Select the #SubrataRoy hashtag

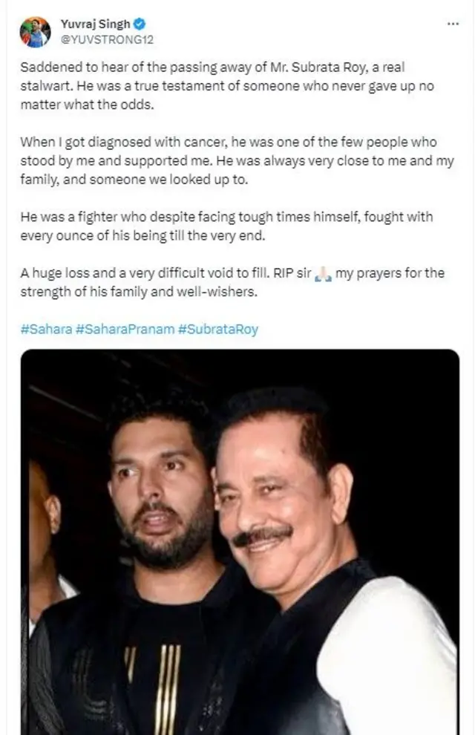pos(217,329)
